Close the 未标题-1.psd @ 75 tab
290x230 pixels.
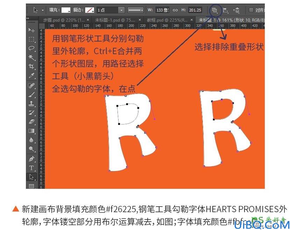[x=140, y=20]
